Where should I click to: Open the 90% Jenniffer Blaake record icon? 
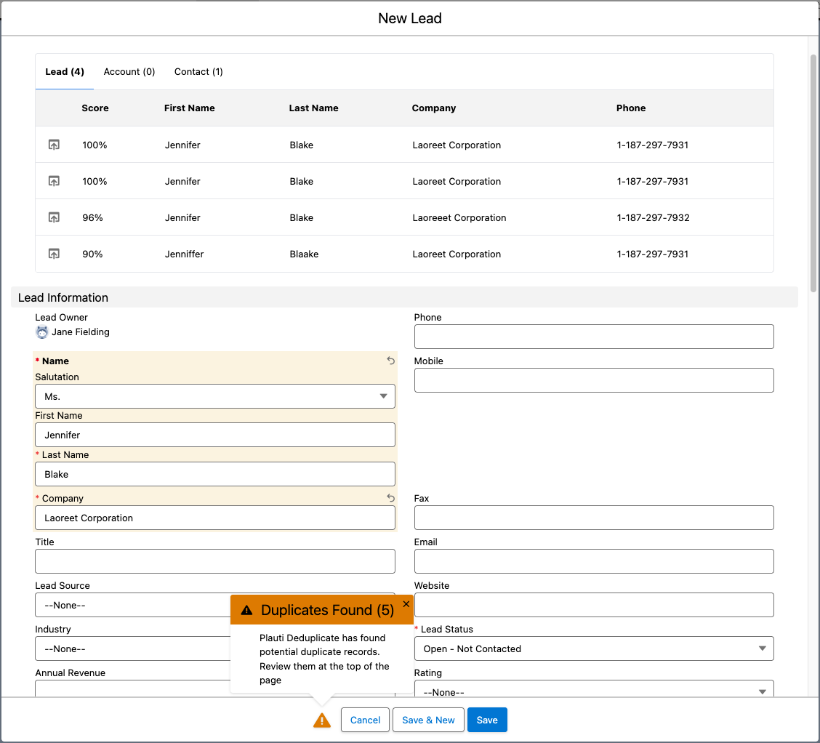54,254
